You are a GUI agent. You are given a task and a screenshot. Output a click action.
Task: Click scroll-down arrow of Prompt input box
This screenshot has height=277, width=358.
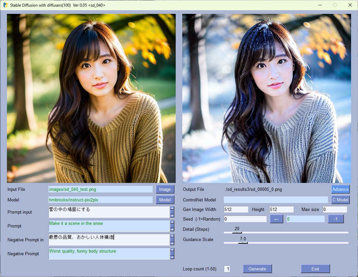(172, 216)
